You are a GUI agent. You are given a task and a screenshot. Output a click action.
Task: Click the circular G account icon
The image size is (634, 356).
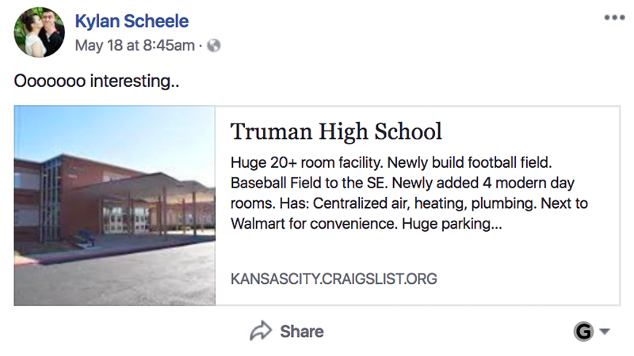583,331
